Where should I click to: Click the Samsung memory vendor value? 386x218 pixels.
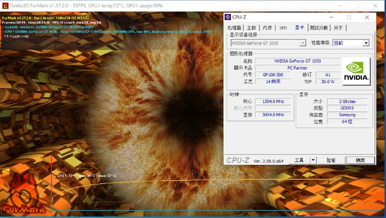click(x=347, y=115)
